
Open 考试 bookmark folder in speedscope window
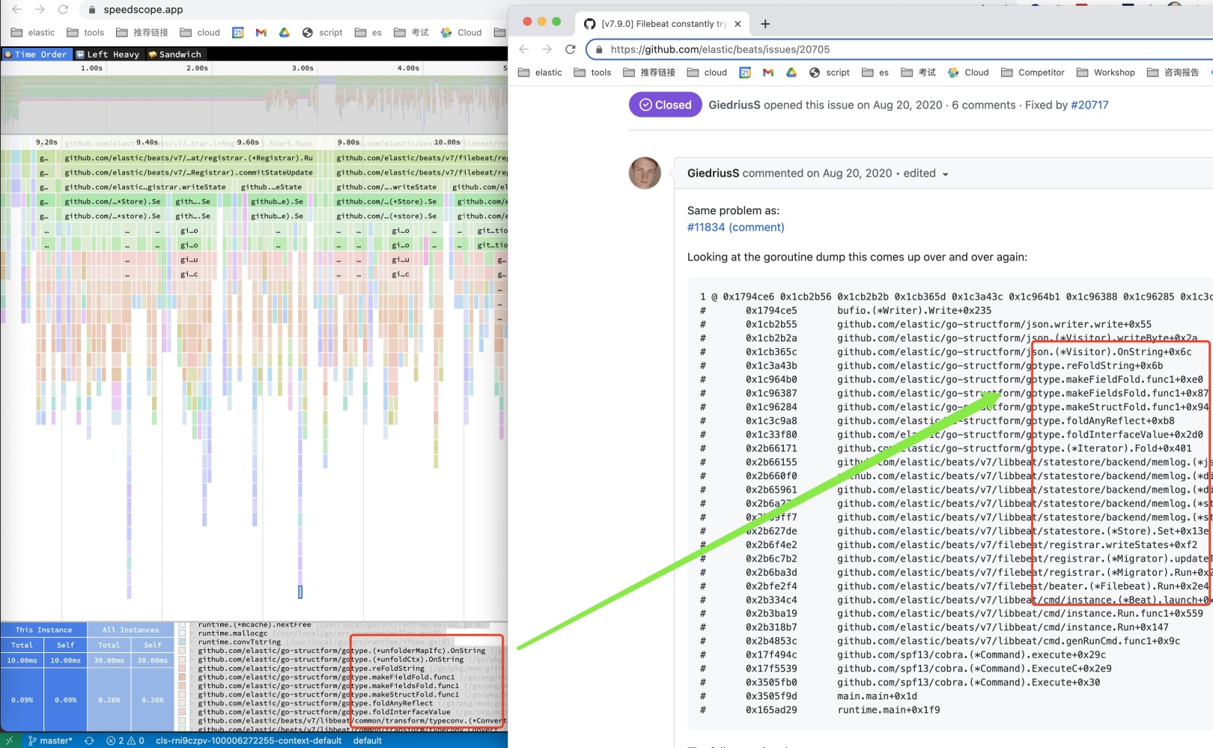pyautogui.click(x=412, y=32)
